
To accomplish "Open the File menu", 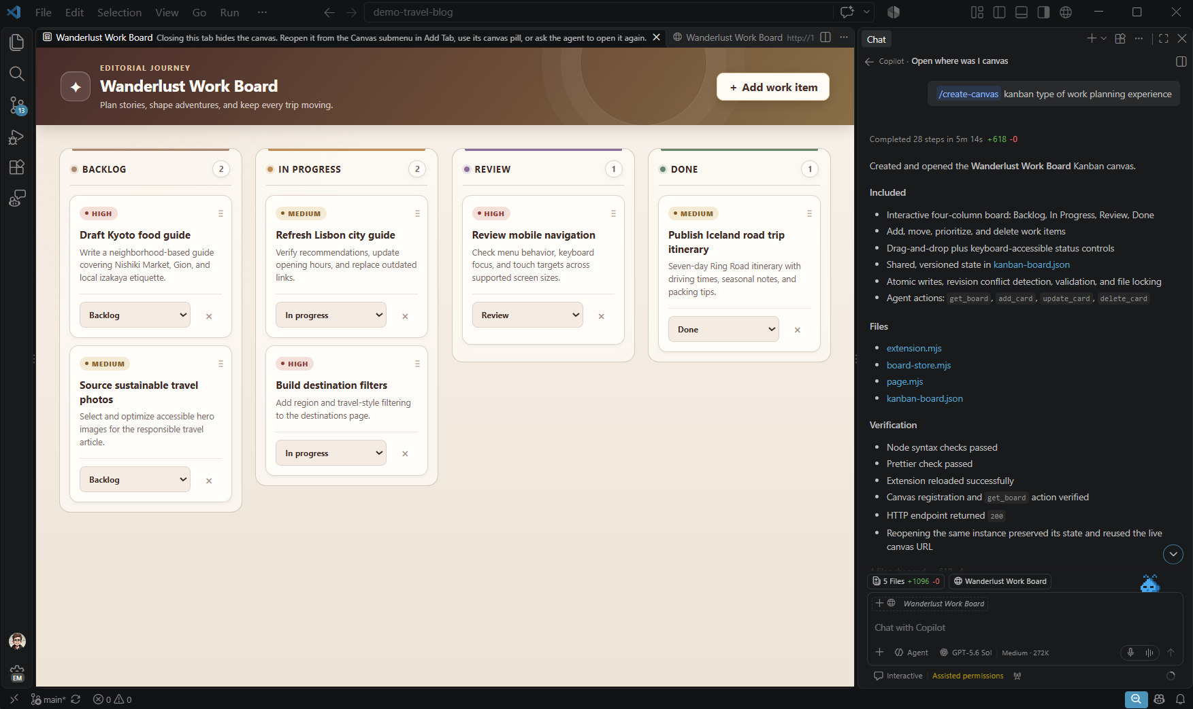I will 44,12.
